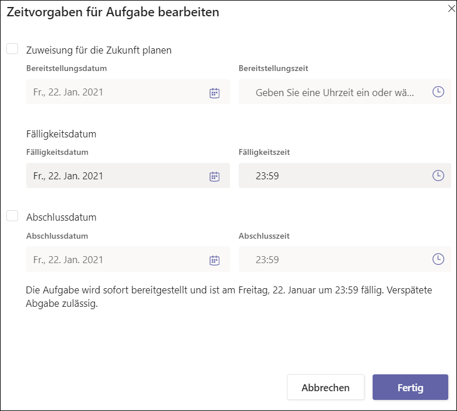Tick the Abschlussdatum checkbox
The width and height of the screenshot is (457, 411).
12,216
